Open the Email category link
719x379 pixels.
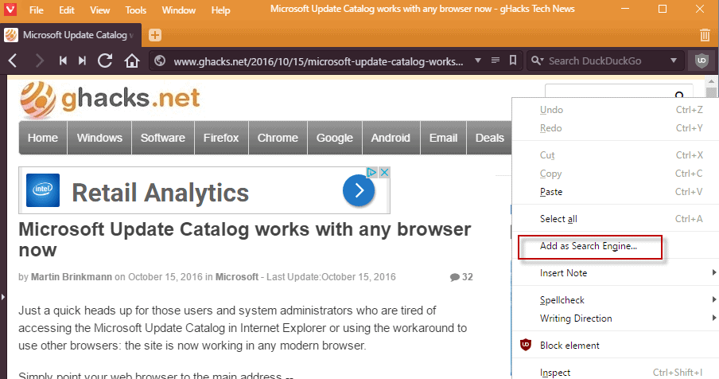(x=444, y=138)
